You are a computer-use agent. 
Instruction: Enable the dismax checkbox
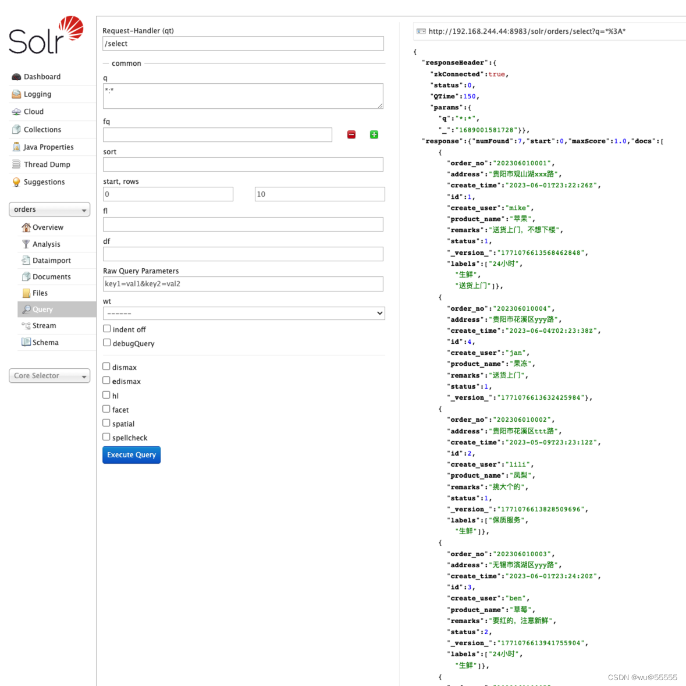[x=106, y=367]
